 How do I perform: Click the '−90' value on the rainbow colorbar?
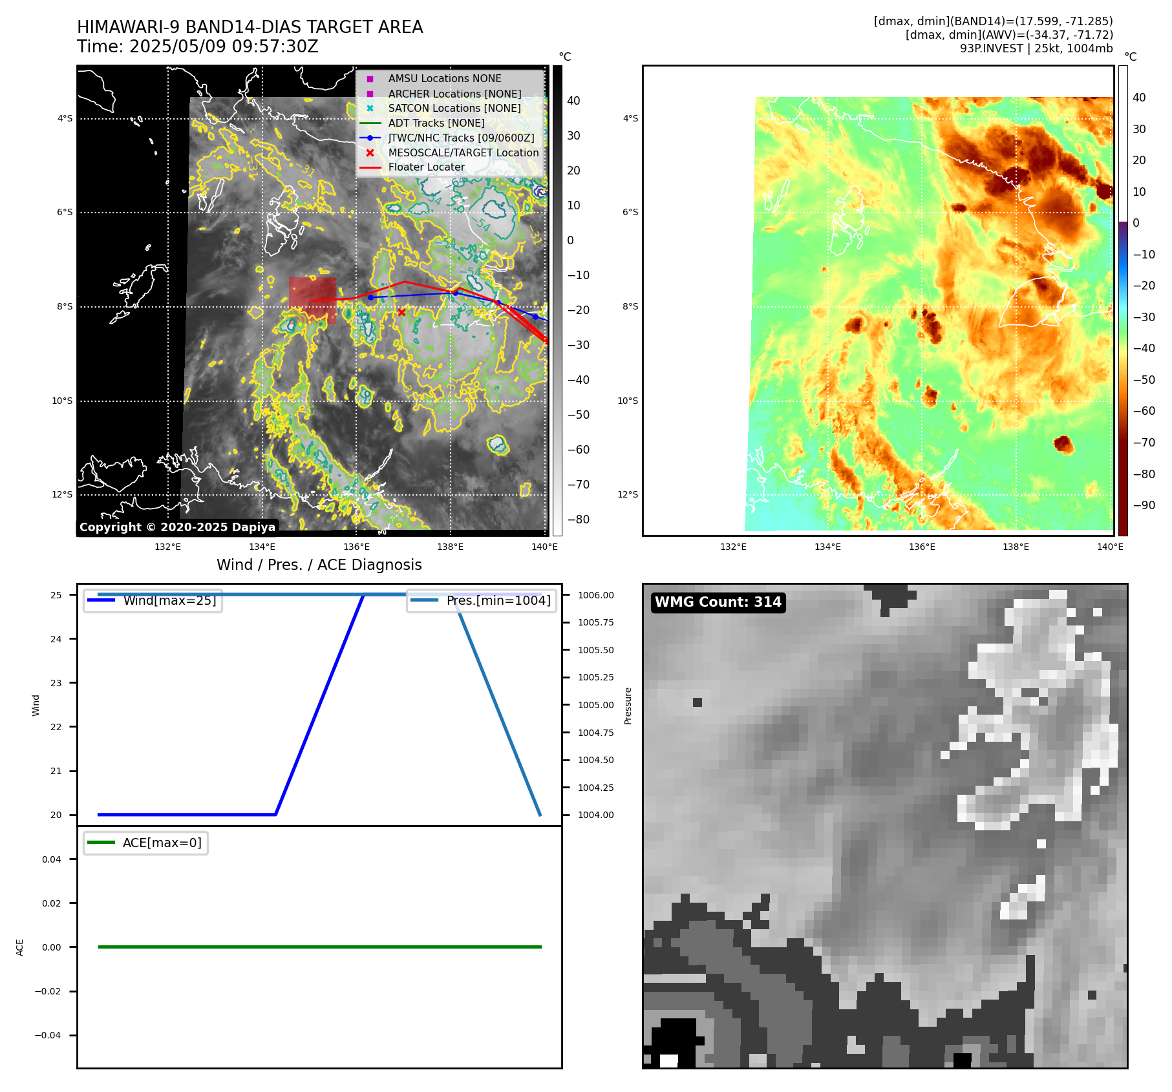(1144, 505)
